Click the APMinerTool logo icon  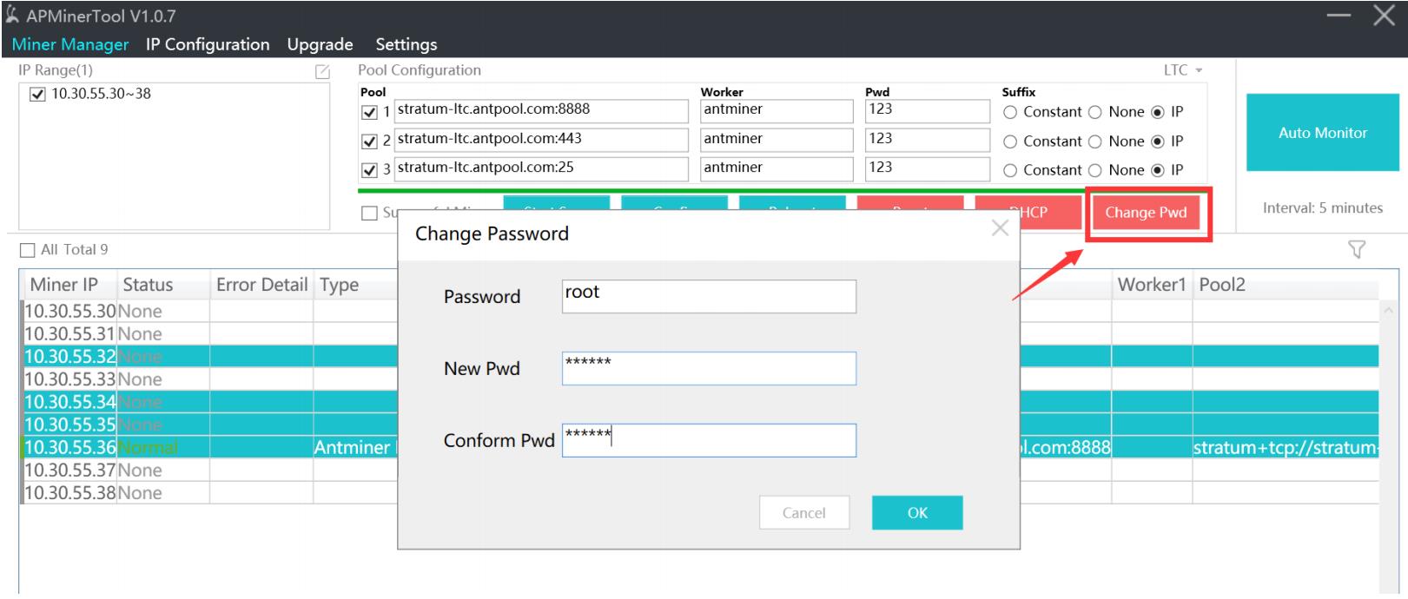[12, 16]
